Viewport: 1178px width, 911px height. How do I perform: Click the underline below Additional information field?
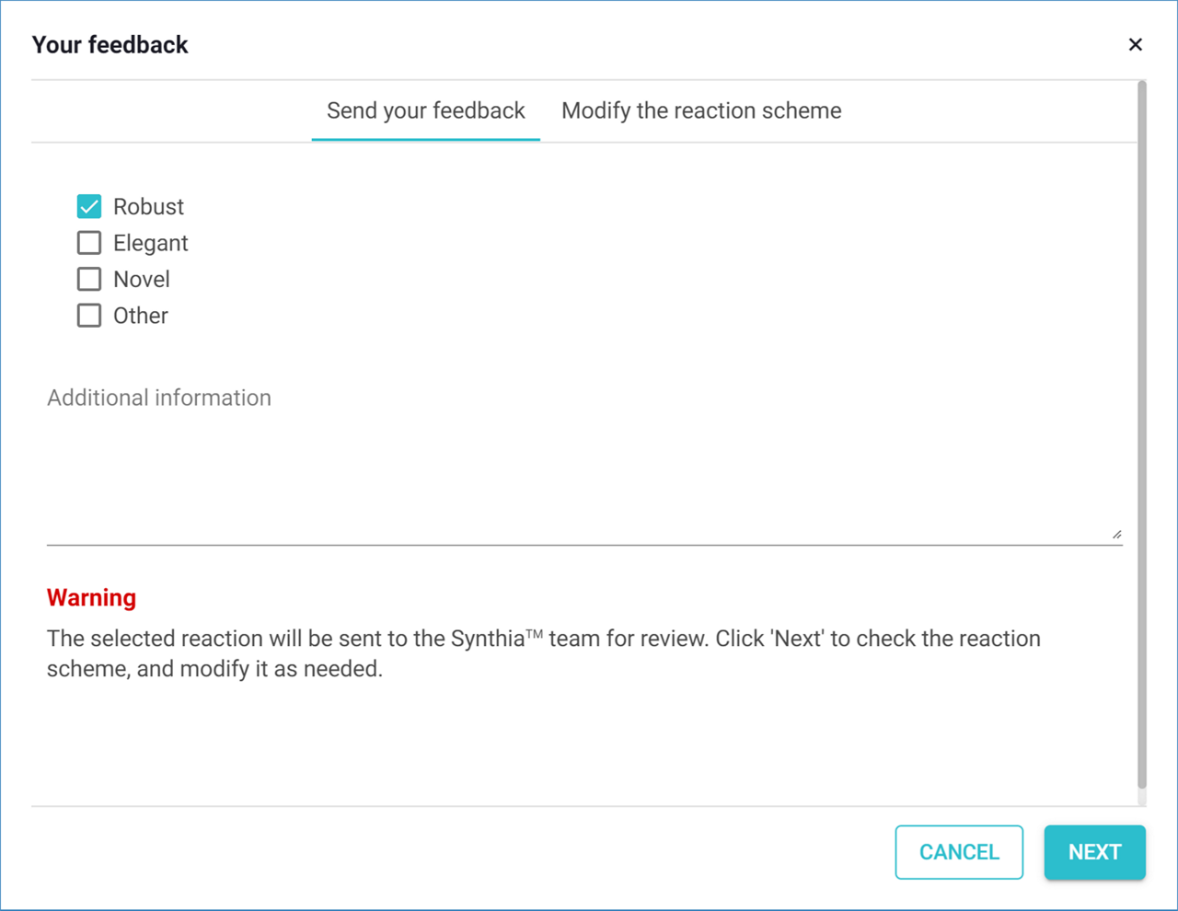tap(583, 545)
